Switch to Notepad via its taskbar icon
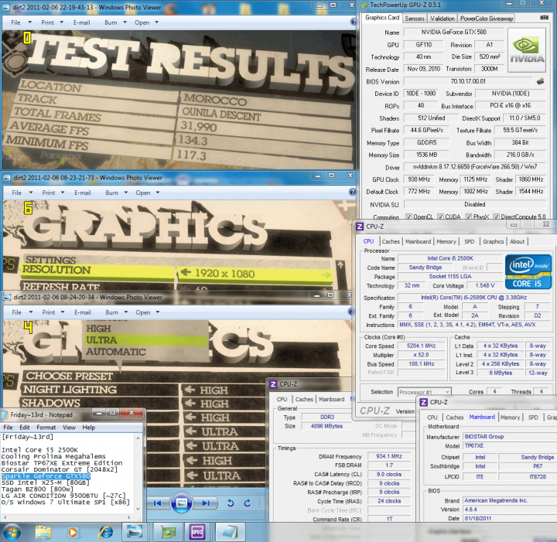 coord(229,533)
